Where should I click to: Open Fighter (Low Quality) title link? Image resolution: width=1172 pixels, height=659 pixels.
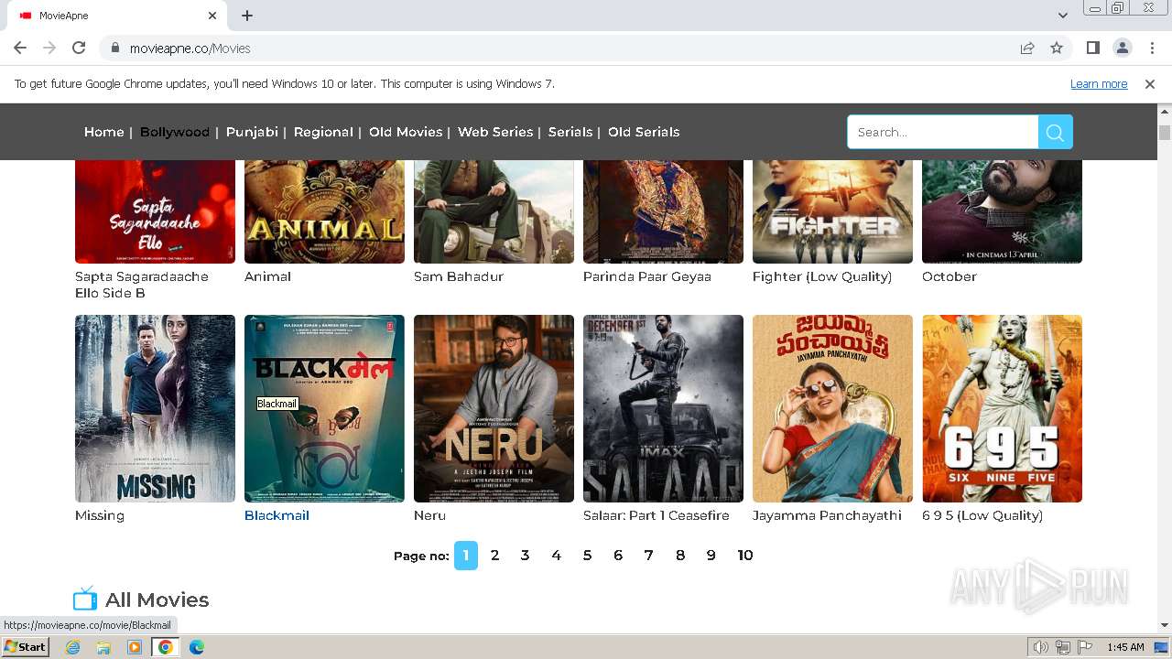pyautogui.click(x=822, y=276)
